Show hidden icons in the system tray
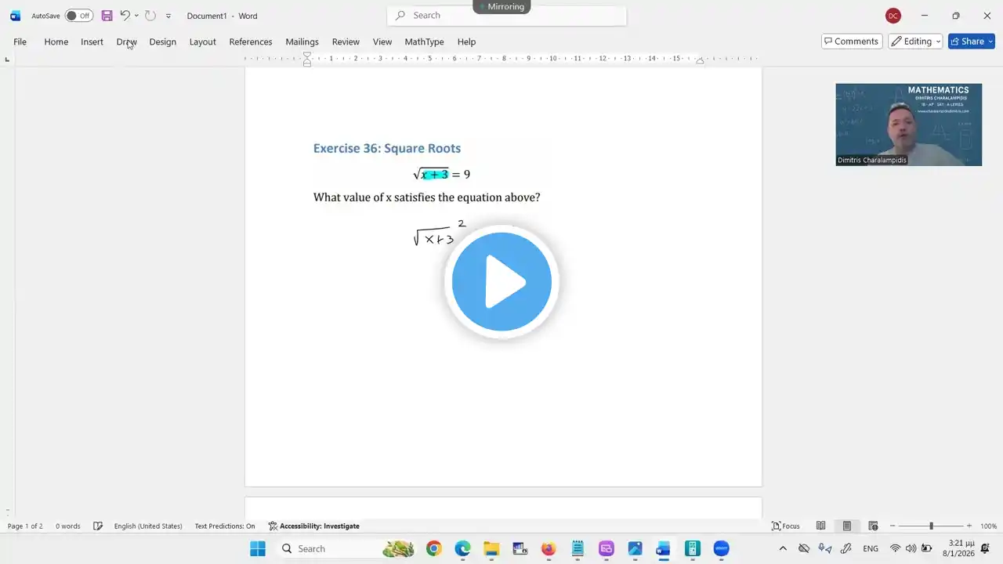 coord(782,548)
